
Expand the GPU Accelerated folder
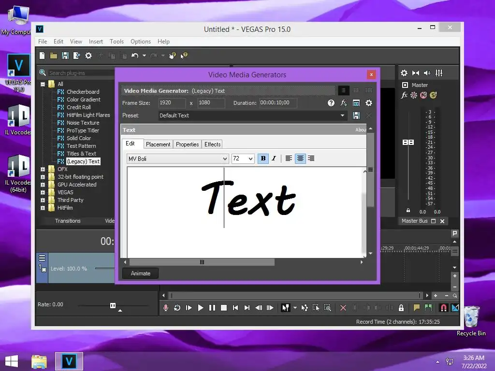43,185
